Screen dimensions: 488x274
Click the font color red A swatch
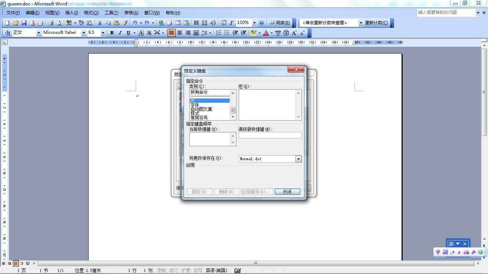[x=266, y=33]
